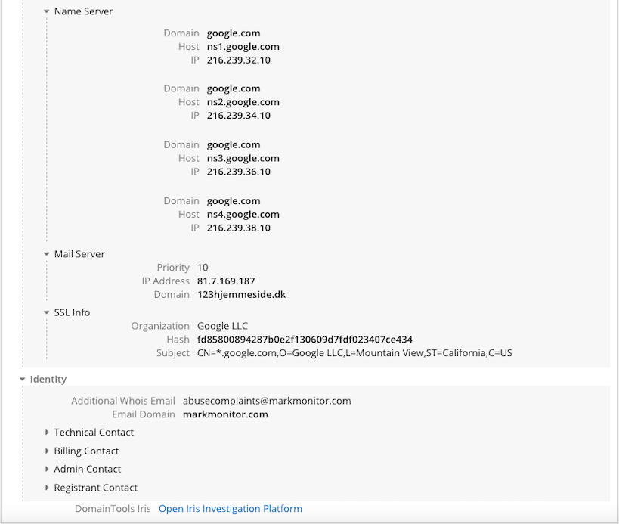Expand the Admin Contact section

(x=47, y=470)
